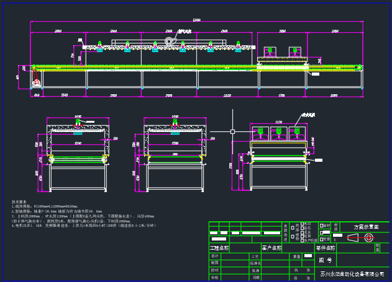Select the projection symbol concentric circles in title block
This screenshot has height=282, width=392.
coord(369,237)
